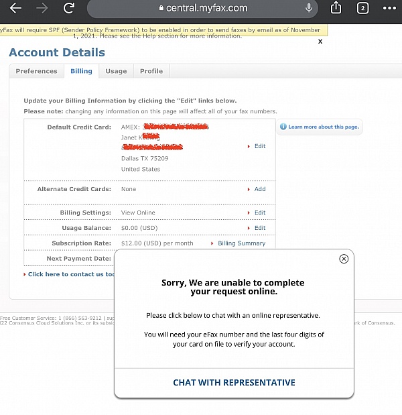Viewport: 402px width, 415px height.
Task: Click Chat With Representative button
Action: pyautogui.click(x=234, y=383)
